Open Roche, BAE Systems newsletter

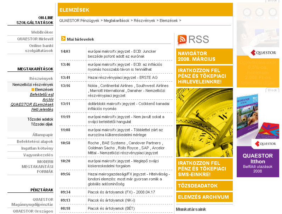click(126, 148)
